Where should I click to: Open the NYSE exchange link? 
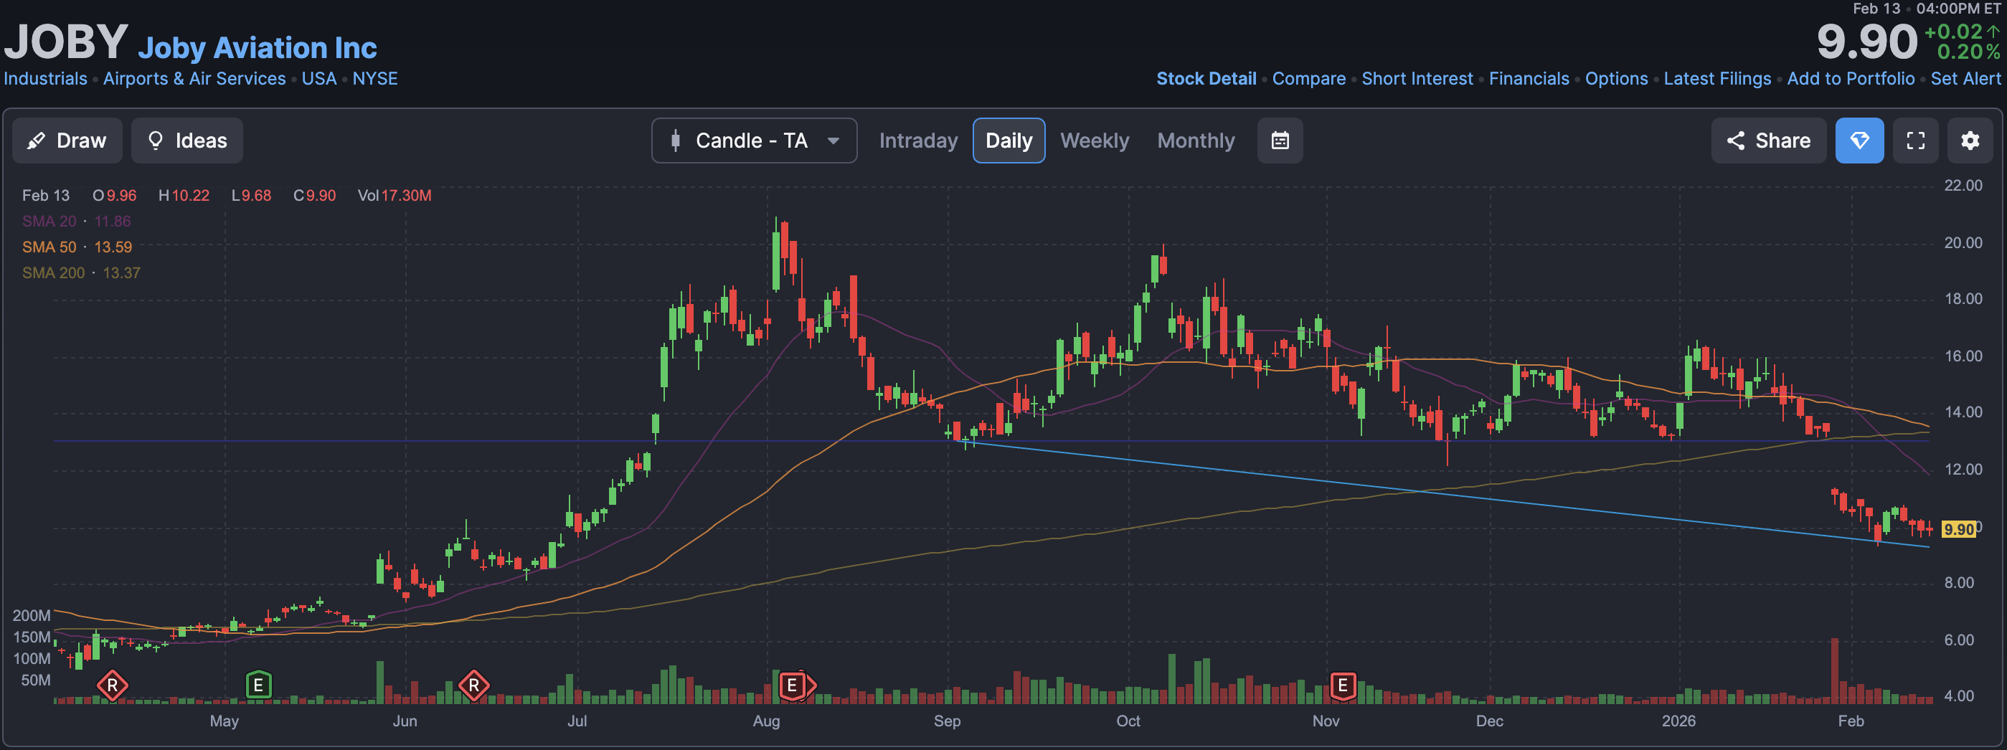[x=374, y=79]
